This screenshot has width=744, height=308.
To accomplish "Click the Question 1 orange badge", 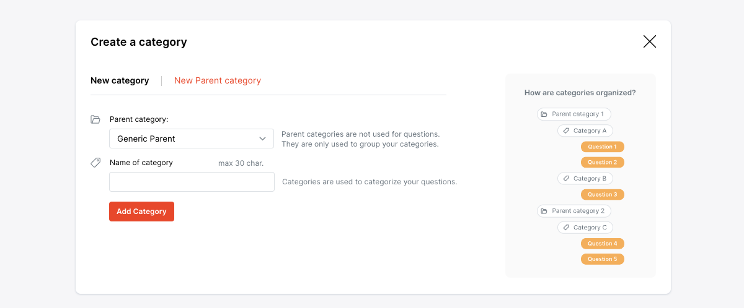I will click(602, 147).
